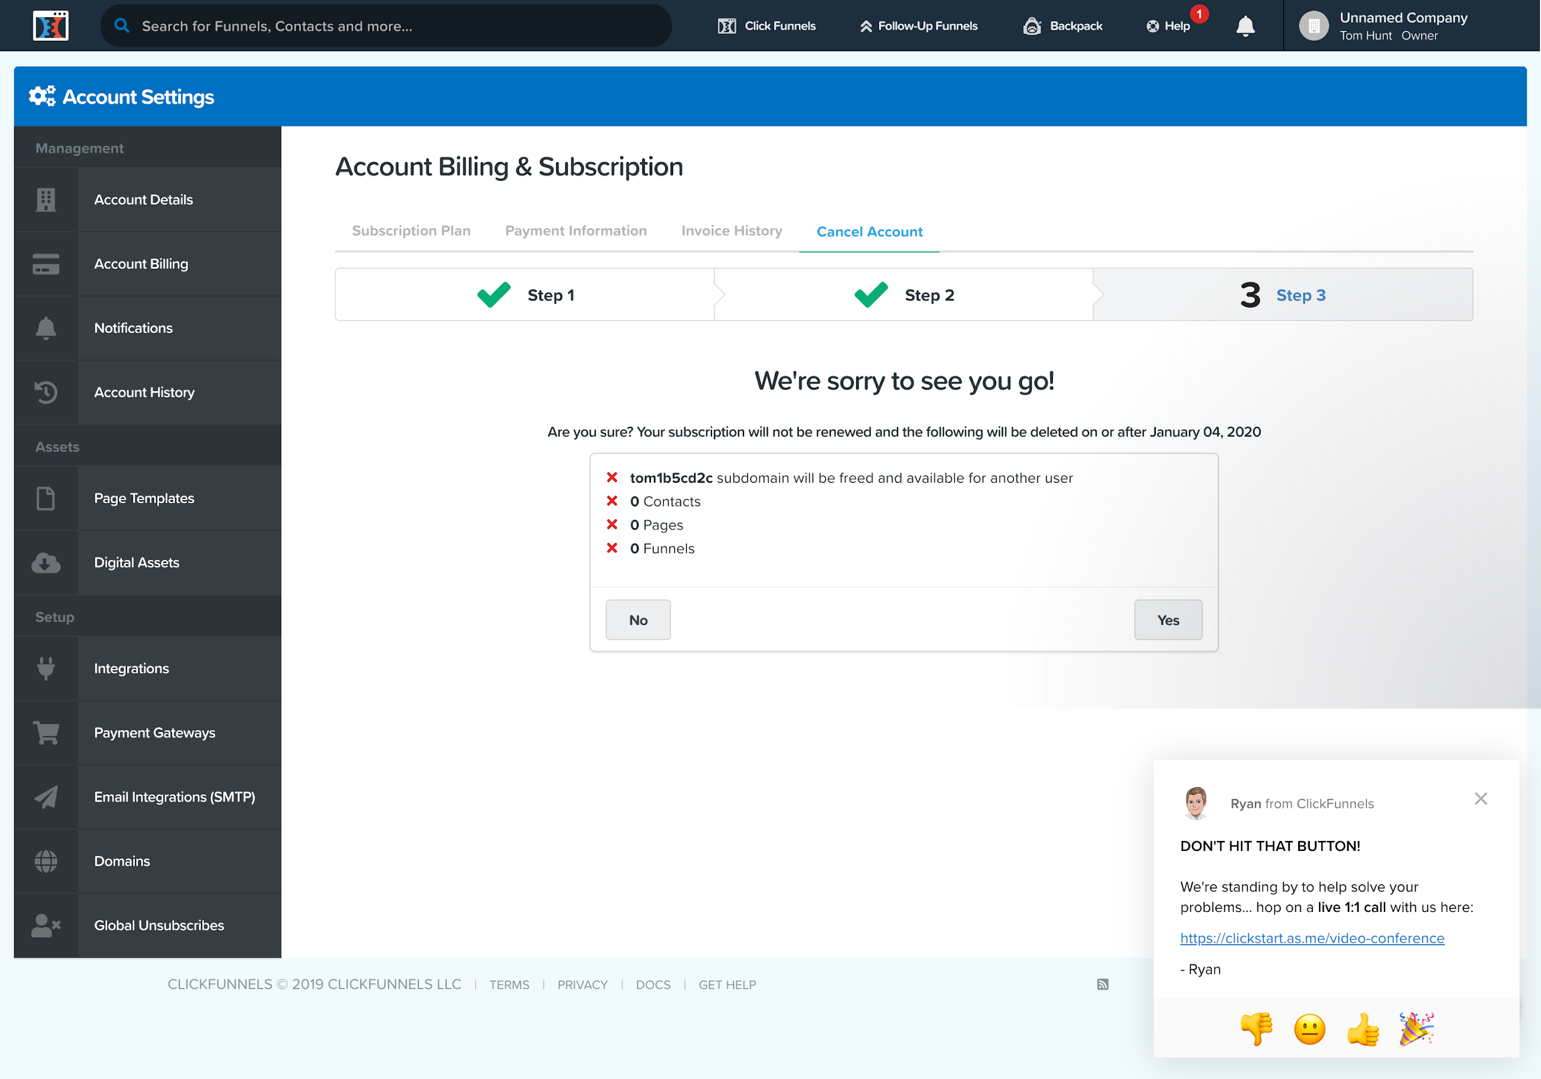1541x1079 pixels.
Task: Go back to Step 2
Action: click(x=904, y=295)
